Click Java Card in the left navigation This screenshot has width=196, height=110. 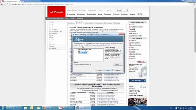(x=51, y=40)
